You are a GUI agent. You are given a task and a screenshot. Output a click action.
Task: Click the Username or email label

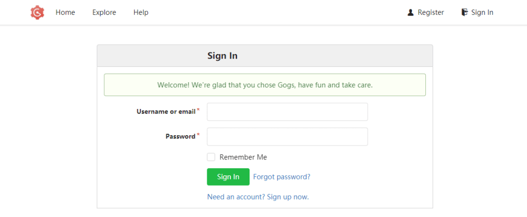pos(166,112)
